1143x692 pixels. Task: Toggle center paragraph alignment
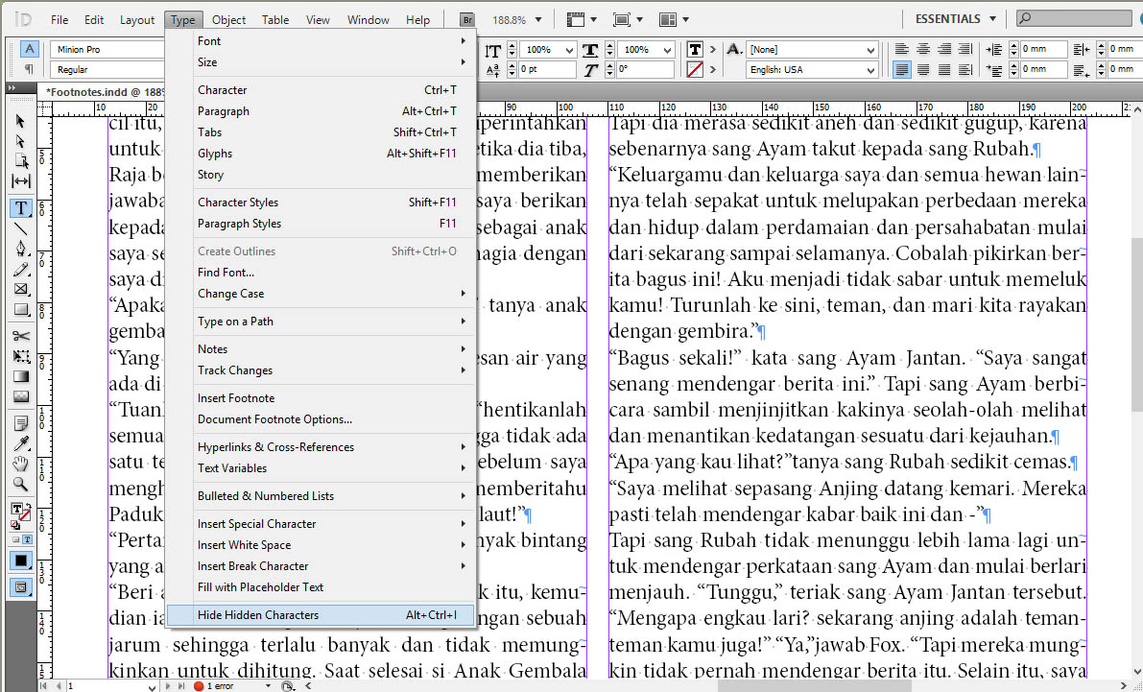point(922,48)
